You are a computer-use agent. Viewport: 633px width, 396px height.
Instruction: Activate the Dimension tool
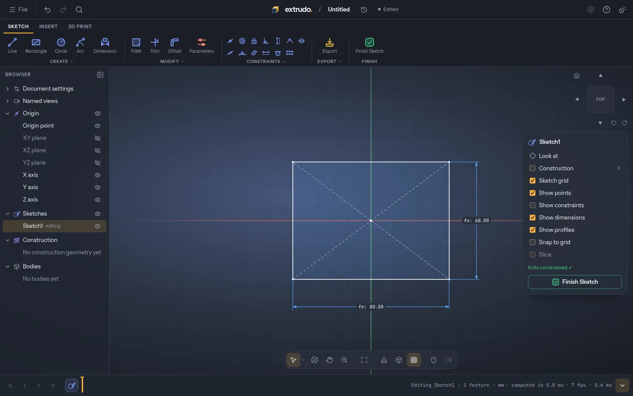point(105,46)
